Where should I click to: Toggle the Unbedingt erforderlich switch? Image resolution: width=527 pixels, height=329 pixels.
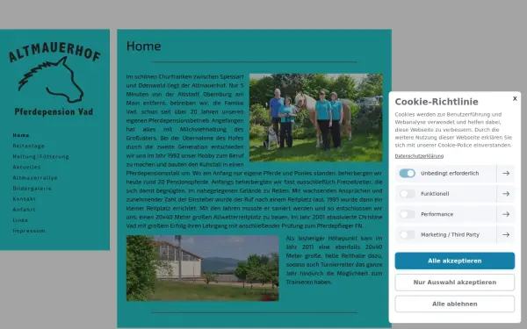click(407, 173)
